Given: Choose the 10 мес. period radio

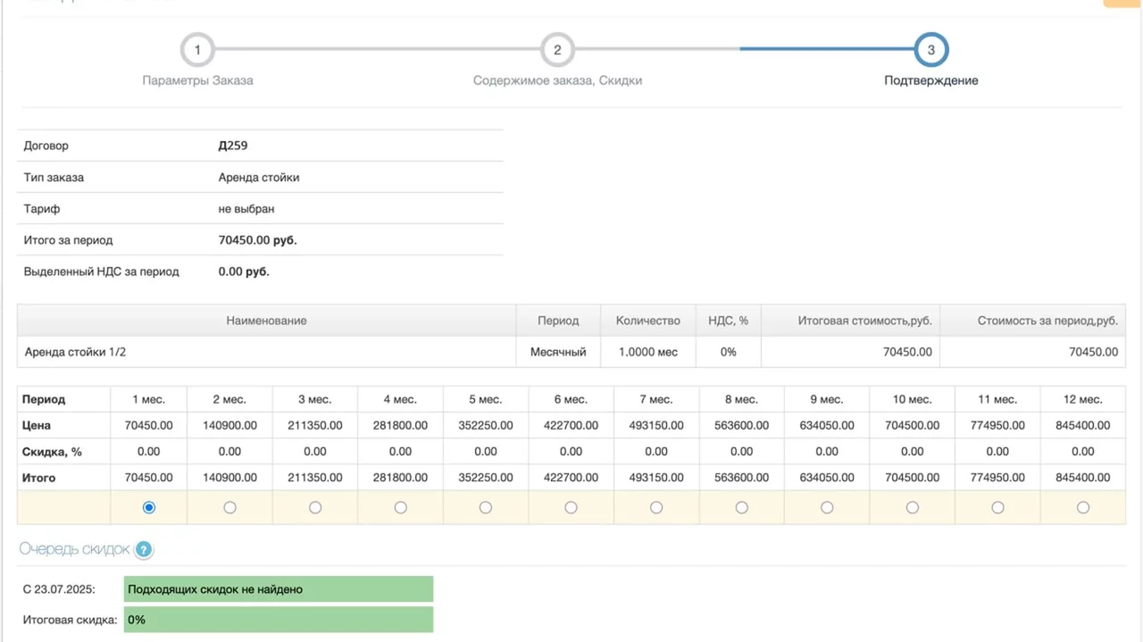Looking at the screenshot, I should [912, 507].
